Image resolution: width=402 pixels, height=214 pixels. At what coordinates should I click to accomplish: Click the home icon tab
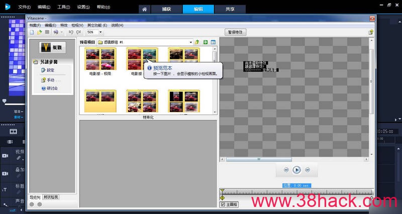click(145, 10)
